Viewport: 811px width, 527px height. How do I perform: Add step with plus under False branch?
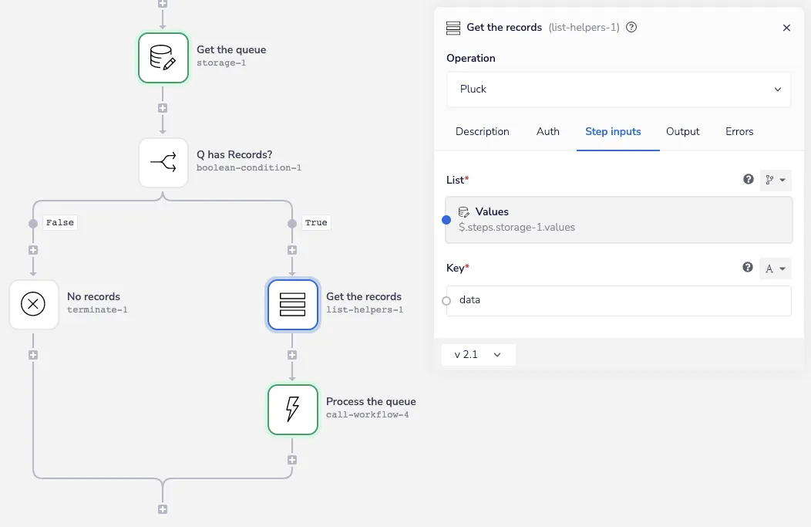pos(33,250)
